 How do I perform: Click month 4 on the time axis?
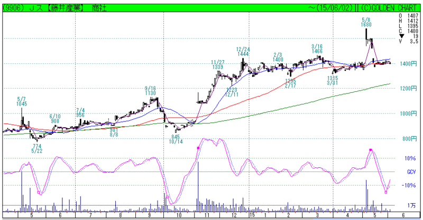347,215
